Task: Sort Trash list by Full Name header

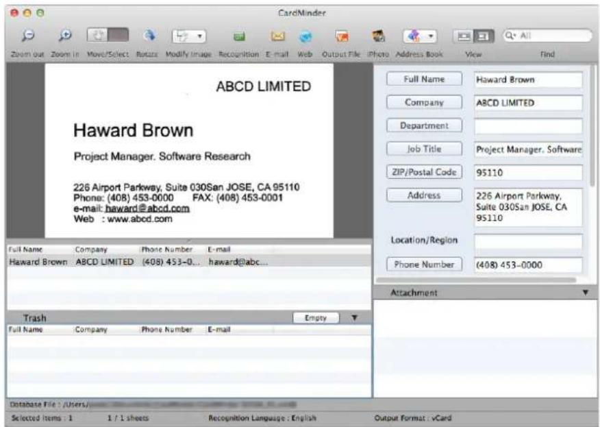Action: point(25,330)
